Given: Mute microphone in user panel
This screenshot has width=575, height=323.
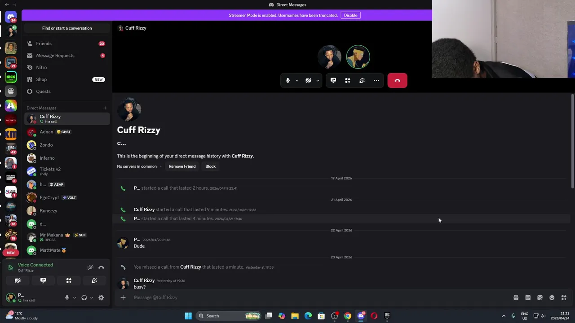Looking at the screenshot, I should [x=67, y=297].
